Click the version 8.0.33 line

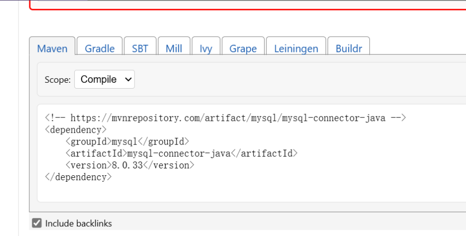pyautogui.click(x=130, y=165)
